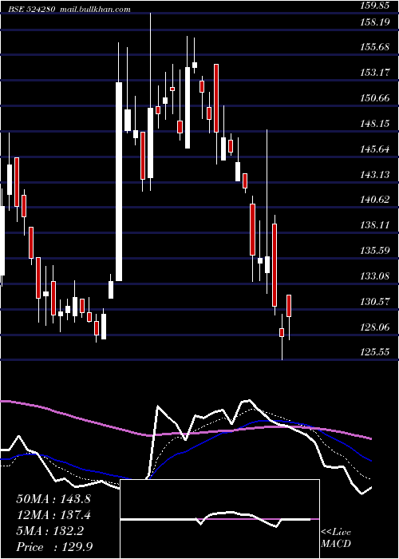The width and height of the screenshot is (399, 559).
Task: Click the mail.bullkhan.com watermark text
Action: coord(95,10)
